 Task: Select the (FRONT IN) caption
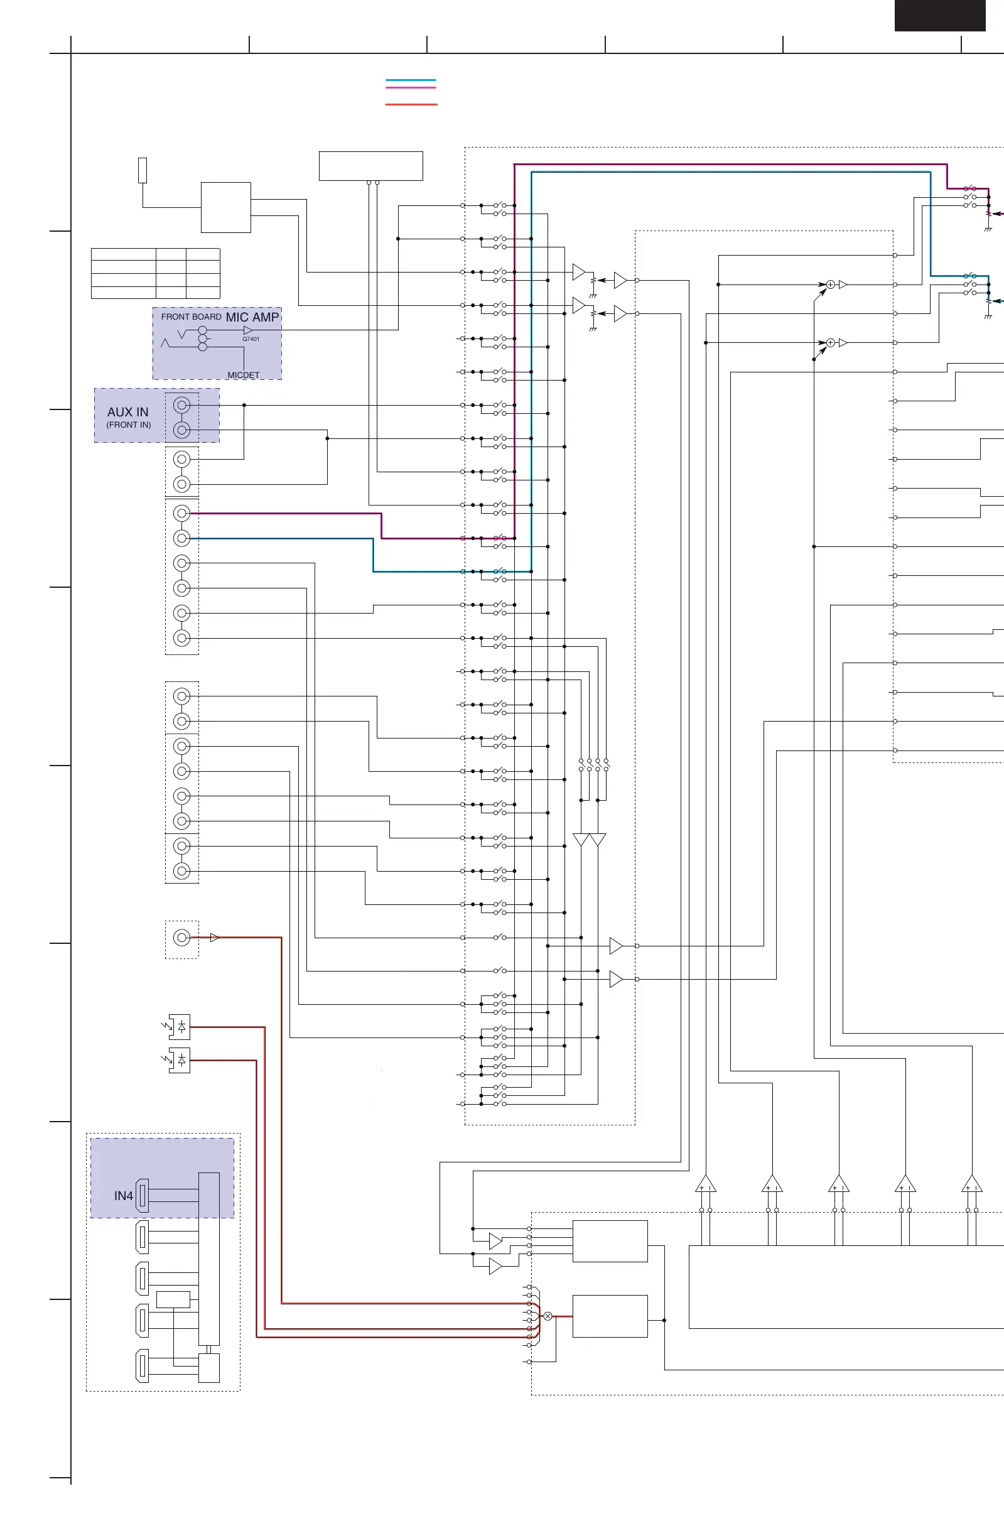(x=129, y=425)
